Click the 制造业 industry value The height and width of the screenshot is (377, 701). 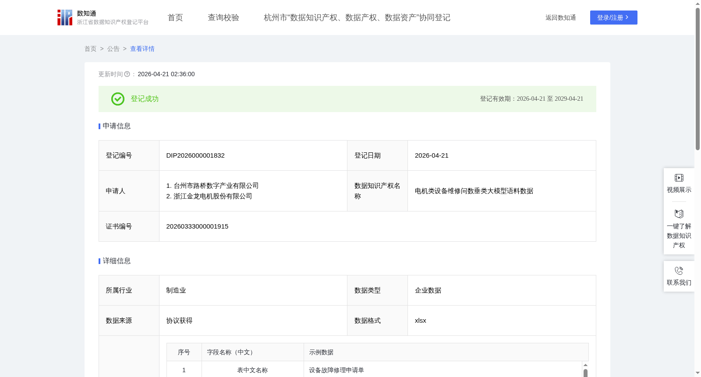tap(176, 290)
